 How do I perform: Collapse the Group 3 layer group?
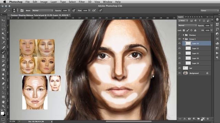point(183,39)
